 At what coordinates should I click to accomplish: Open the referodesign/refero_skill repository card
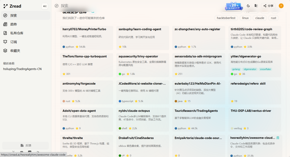(255, 92)
